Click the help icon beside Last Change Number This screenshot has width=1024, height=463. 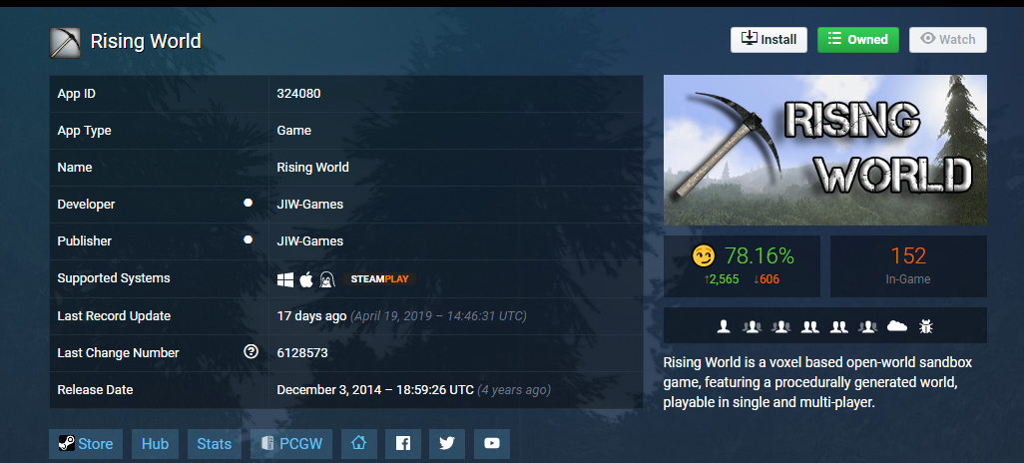[251, 352]
